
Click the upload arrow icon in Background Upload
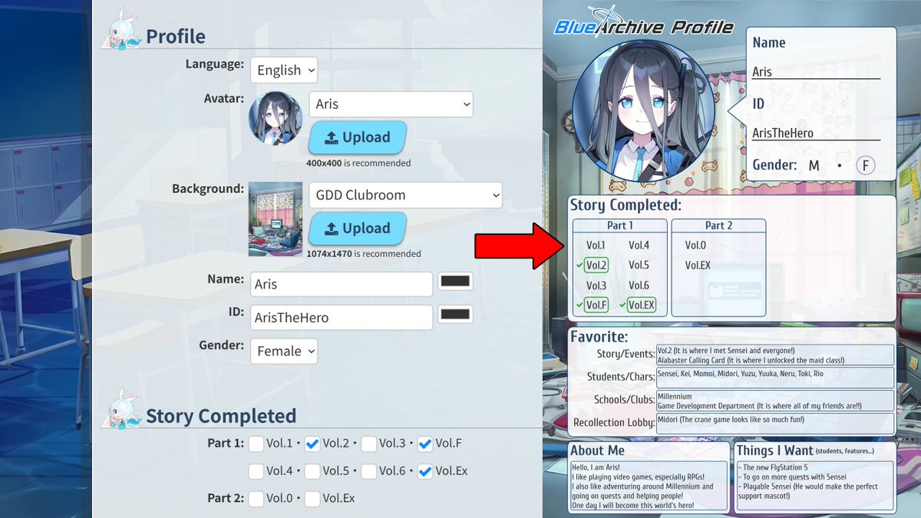pyautogui.click(x=332, y=229)
